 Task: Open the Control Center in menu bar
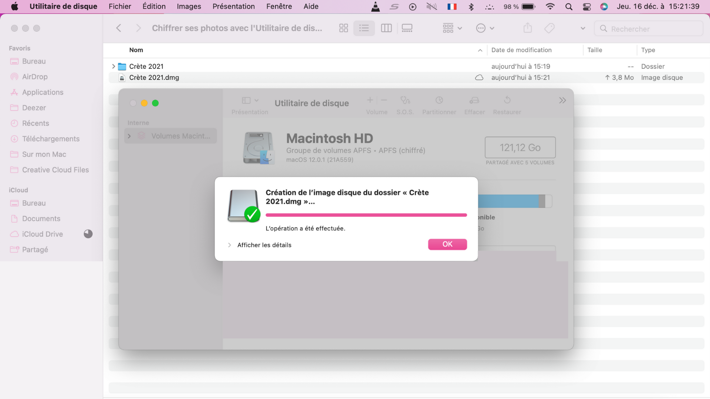[586, 7]
